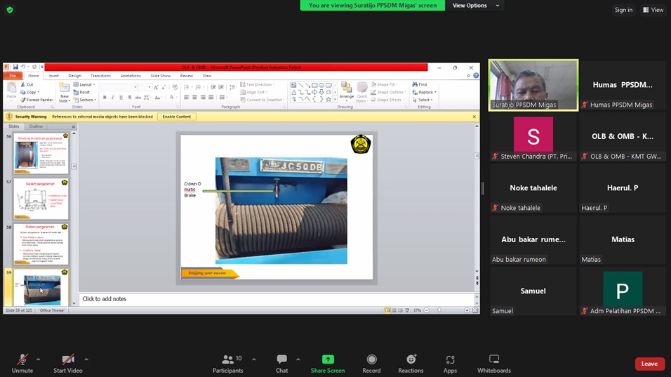The height and width of the screenshot is (377, 671).
Task: Toggle italic formatting in Font group
Action: 113,98
